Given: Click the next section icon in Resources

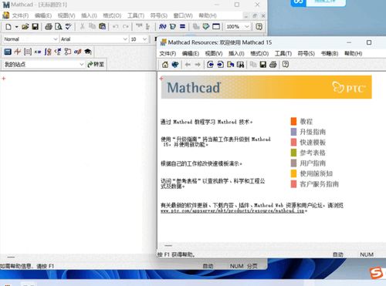Looking at the screenshot, I should pos(220,65).
